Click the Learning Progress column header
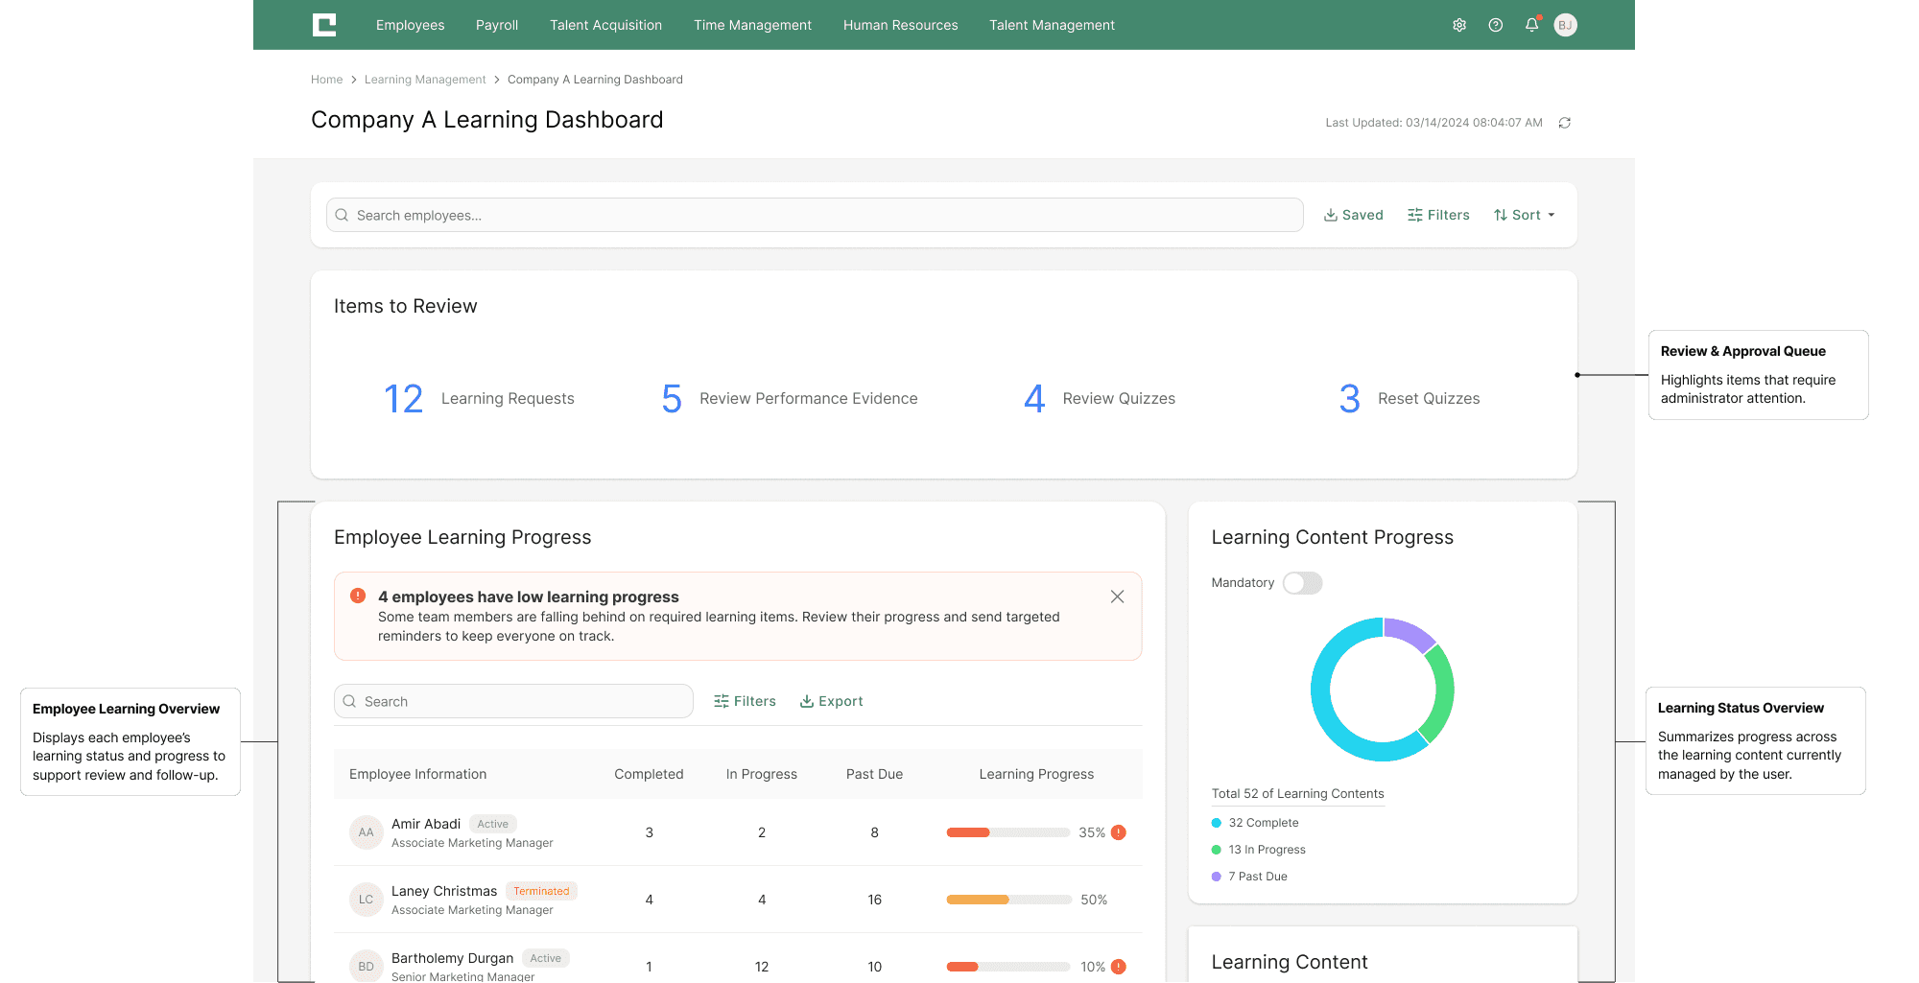This screenshot has width=1919, height=983. tap(1036, 774)
